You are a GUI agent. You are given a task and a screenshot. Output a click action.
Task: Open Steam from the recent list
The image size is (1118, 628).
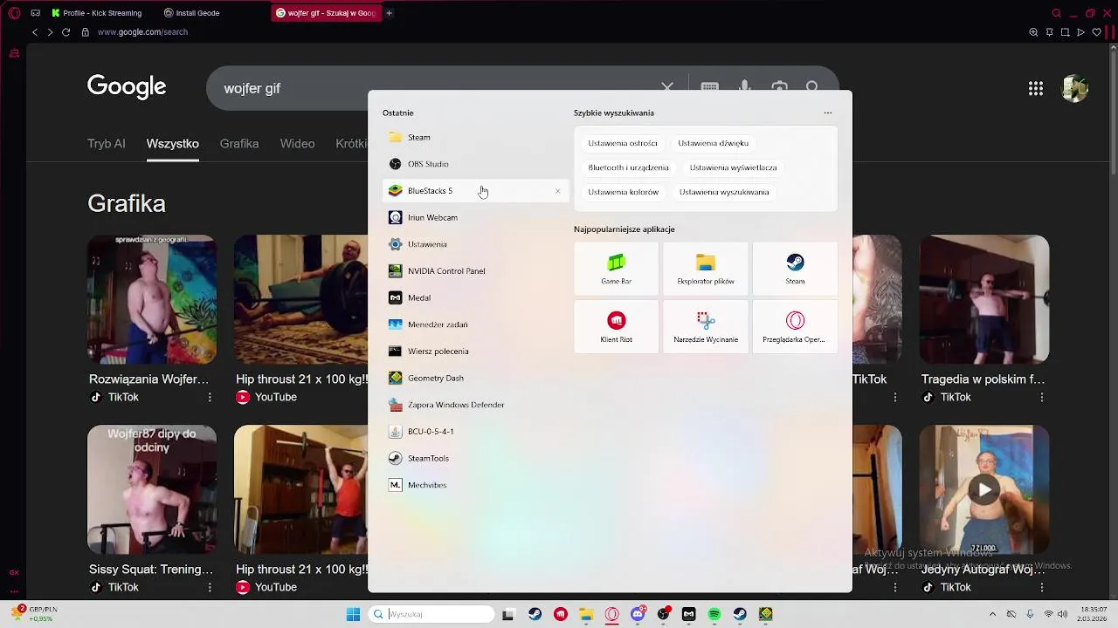(x=476, y=137)
